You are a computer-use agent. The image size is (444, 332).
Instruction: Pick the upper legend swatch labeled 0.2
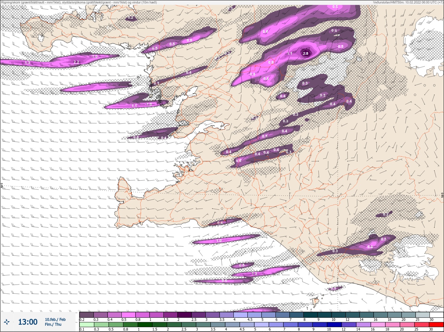click(86, 315)
